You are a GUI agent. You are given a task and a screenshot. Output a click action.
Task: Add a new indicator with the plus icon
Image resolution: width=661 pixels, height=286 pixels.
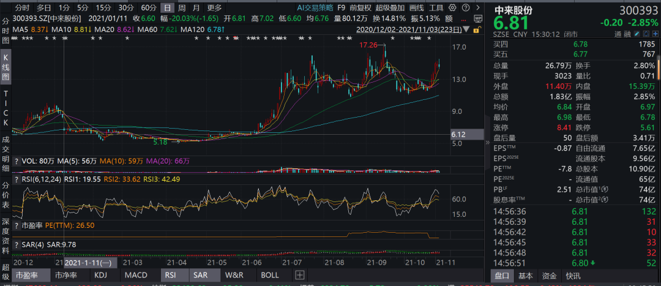[x=300, y=276]
